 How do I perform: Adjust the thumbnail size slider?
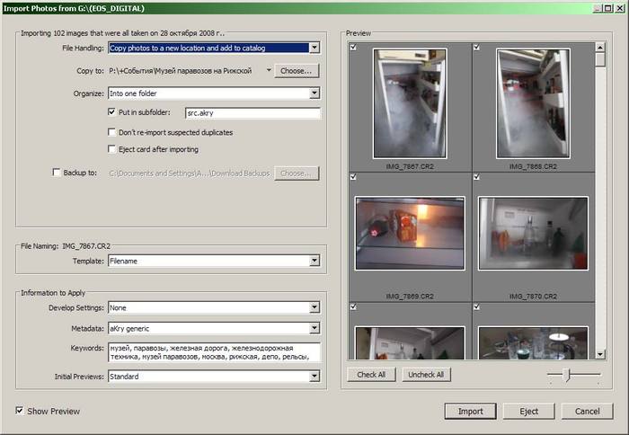click(566, 374)
